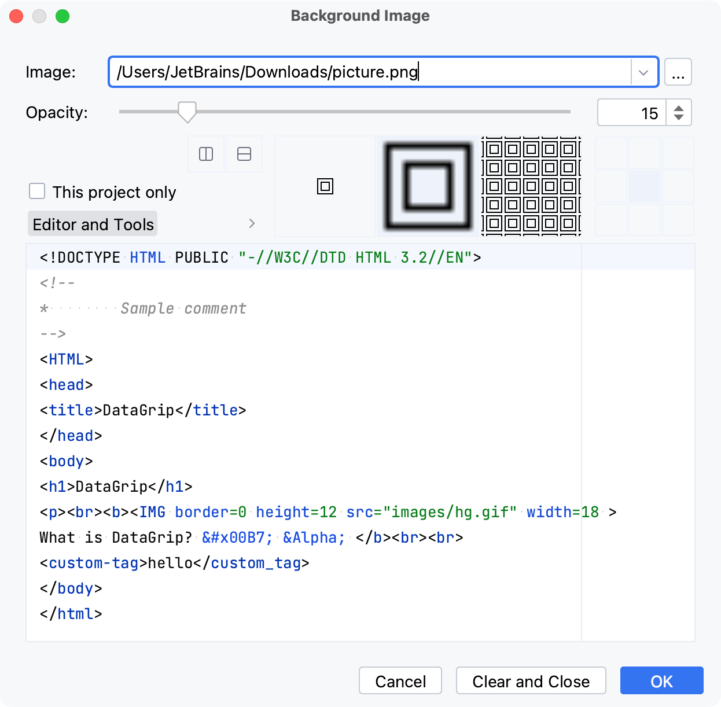721x707 pixels.
Task: Toggle the flip vertically icon
Action: 244,154
